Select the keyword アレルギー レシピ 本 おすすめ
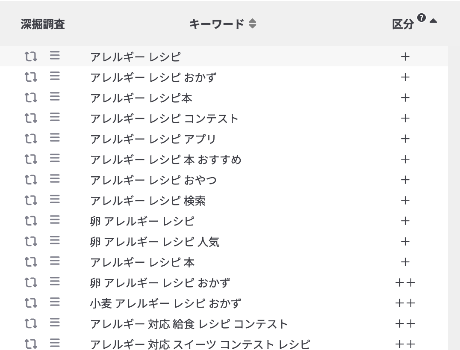Viewport: 460px width, 350px height. (165, 160)
